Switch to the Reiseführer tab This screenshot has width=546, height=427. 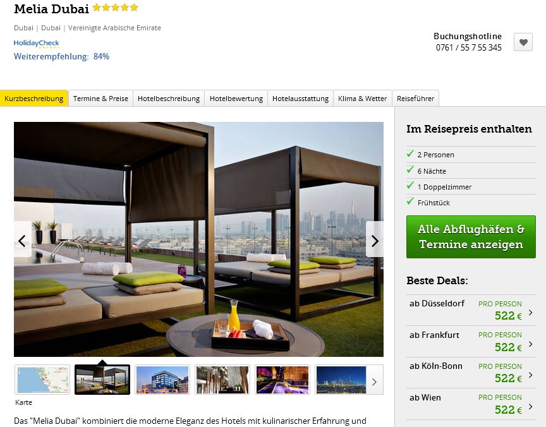coord(415,99)
